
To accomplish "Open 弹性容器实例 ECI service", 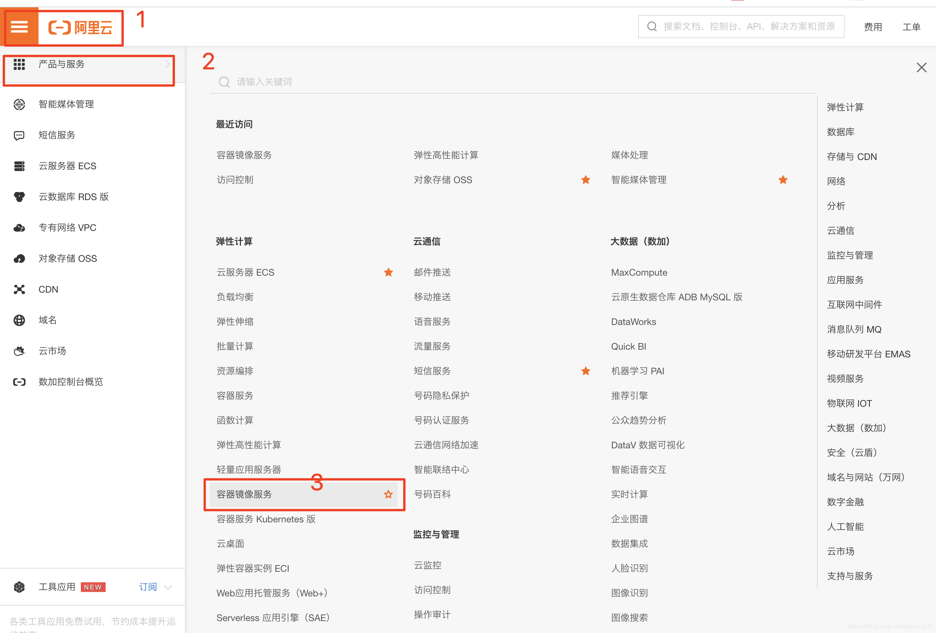I will (x=252, y=569).
